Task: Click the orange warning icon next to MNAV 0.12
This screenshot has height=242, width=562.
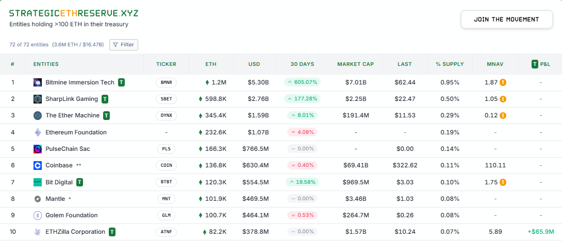Action: coord(503,115)
